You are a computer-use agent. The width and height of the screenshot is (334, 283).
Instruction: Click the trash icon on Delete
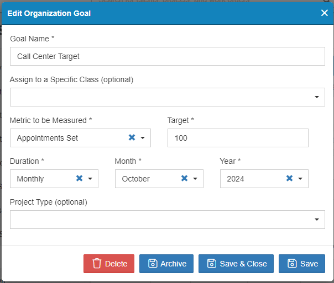pos(97,264)
